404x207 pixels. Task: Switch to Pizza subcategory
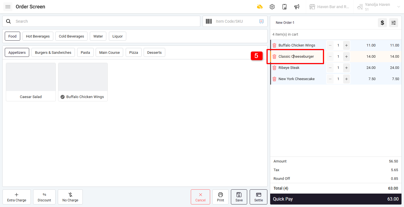pyautogui.click(x=134, y=52)
